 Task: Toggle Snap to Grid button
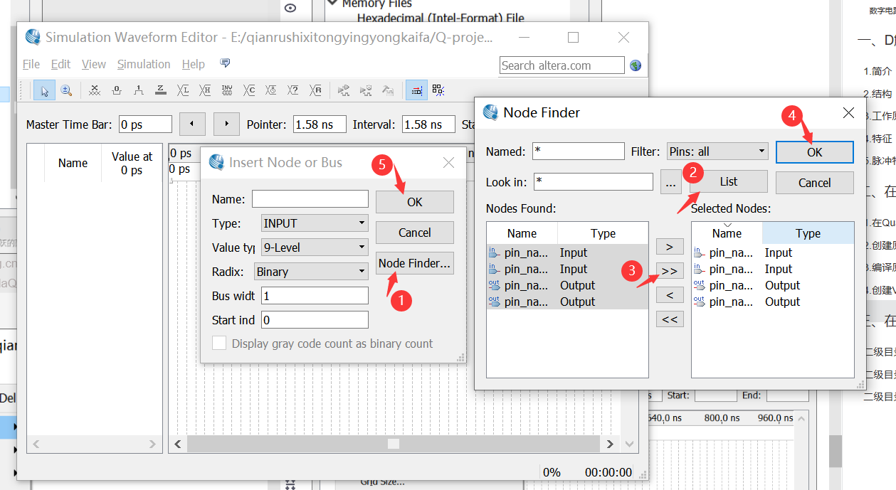416,90
